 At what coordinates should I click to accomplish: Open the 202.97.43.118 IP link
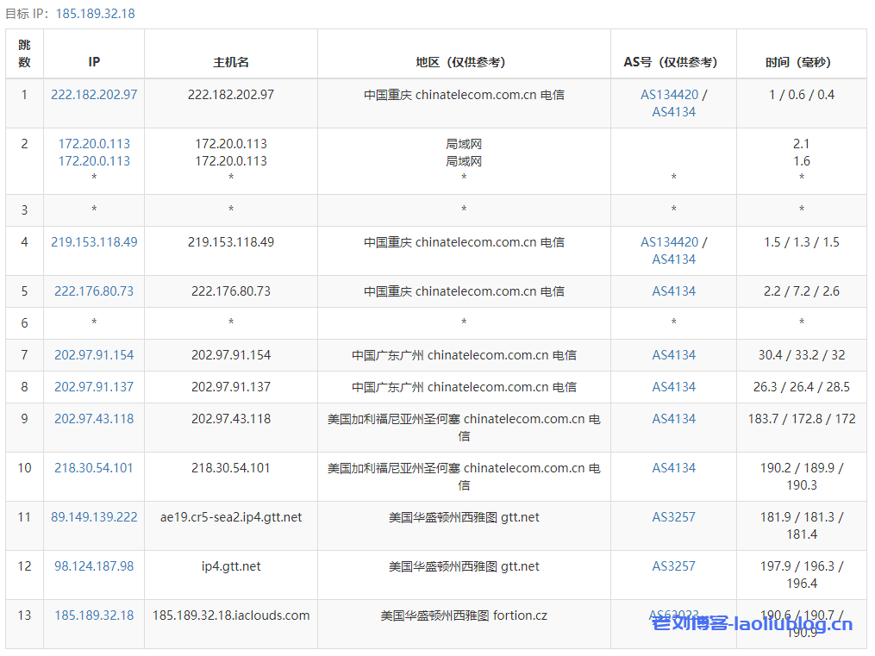(x=94, y=419)
